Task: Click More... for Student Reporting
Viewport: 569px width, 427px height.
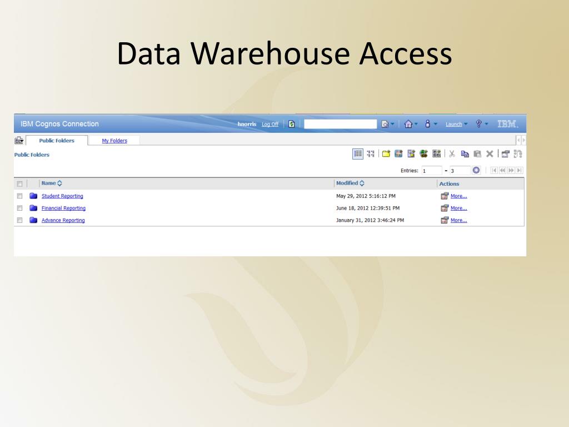Action: pos(458,196)
